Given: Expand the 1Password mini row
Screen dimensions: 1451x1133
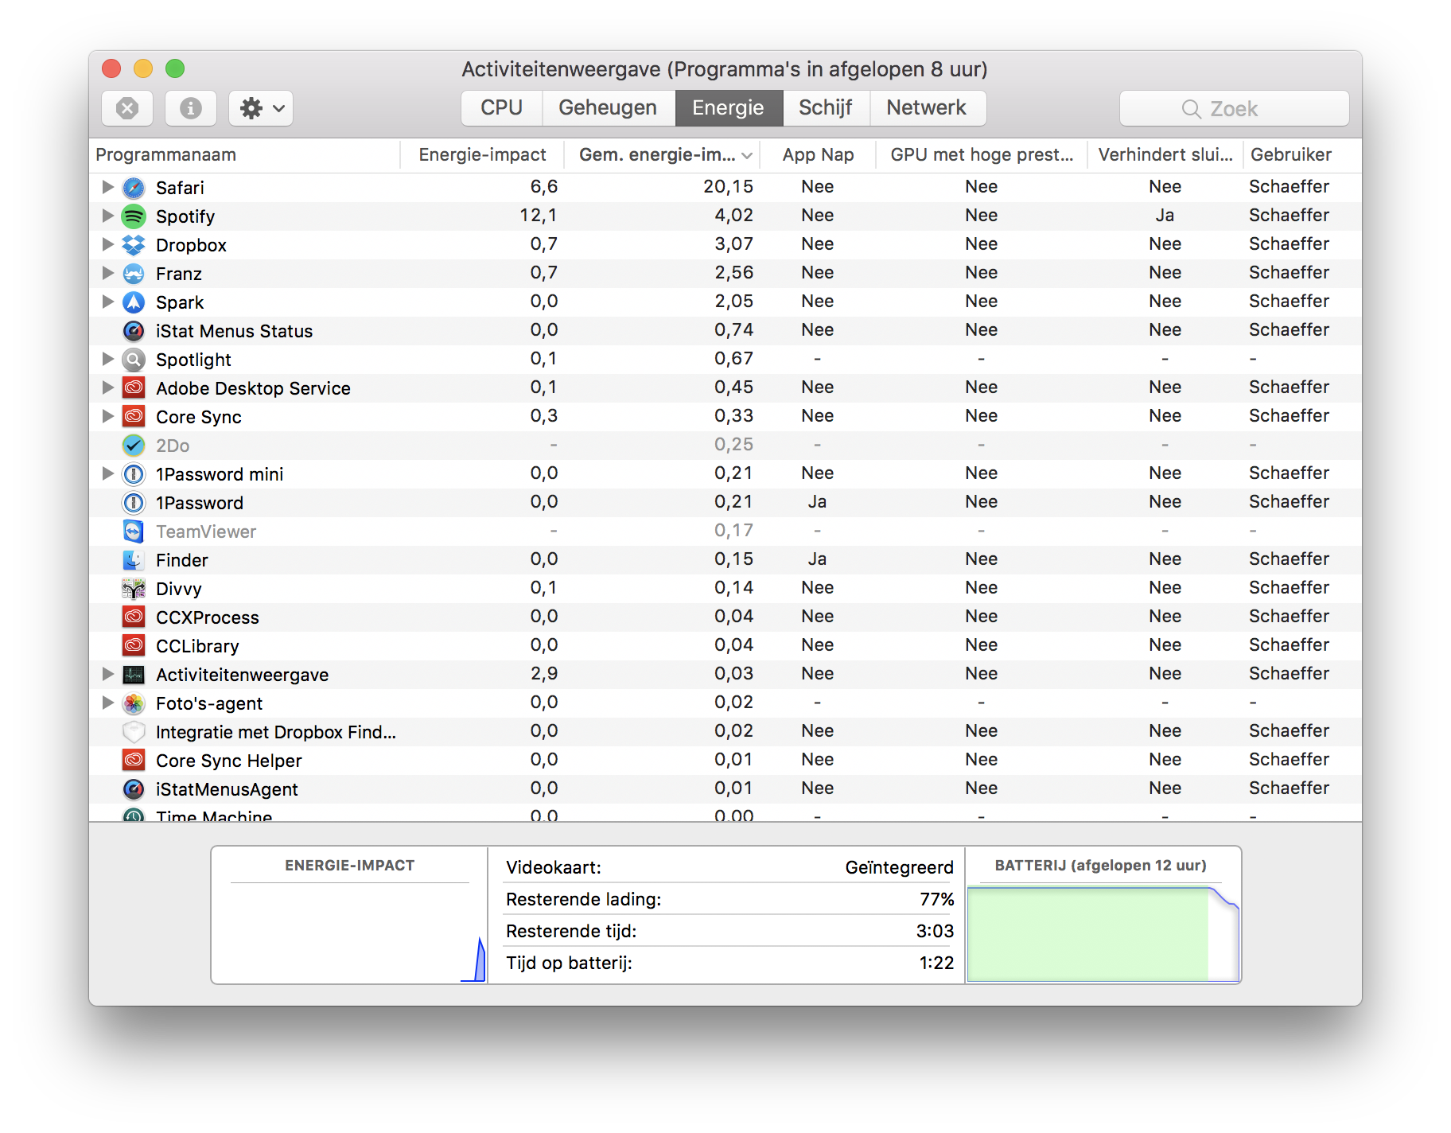Looking at the screenshot, I should pos(107,473).
